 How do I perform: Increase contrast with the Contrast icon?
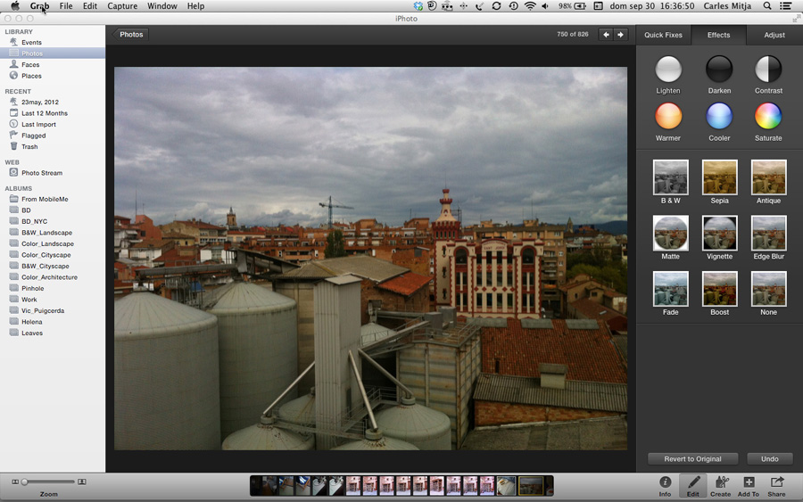(768, 69)
